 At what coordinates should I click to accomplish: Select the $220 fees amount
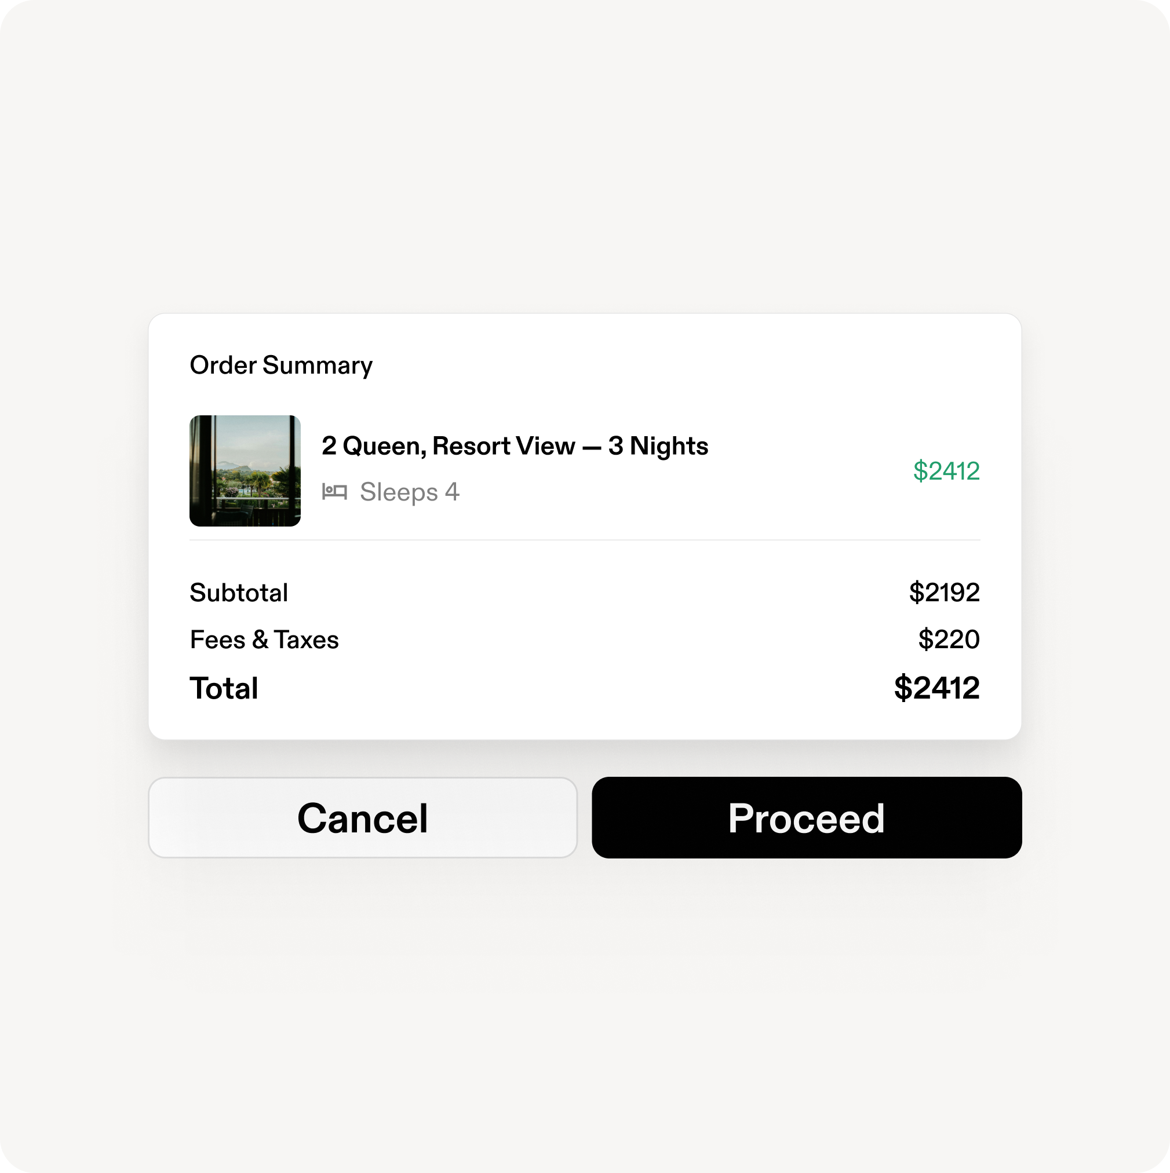pyautogui.click(x=949, y=640)
